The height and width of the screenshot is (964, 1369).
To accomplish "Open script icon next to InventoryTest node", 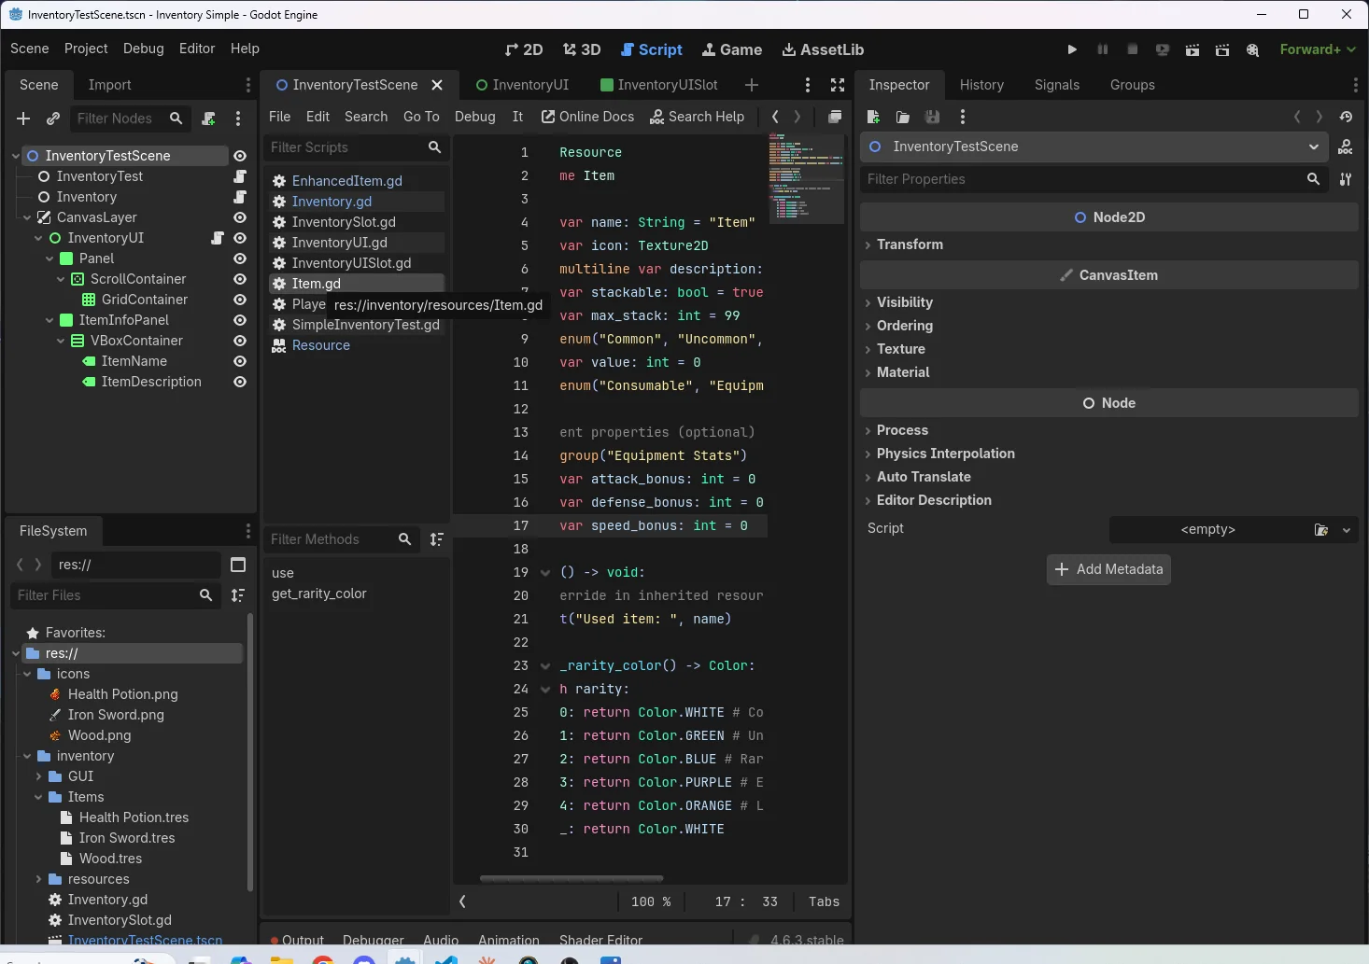I will click(240, 176).
